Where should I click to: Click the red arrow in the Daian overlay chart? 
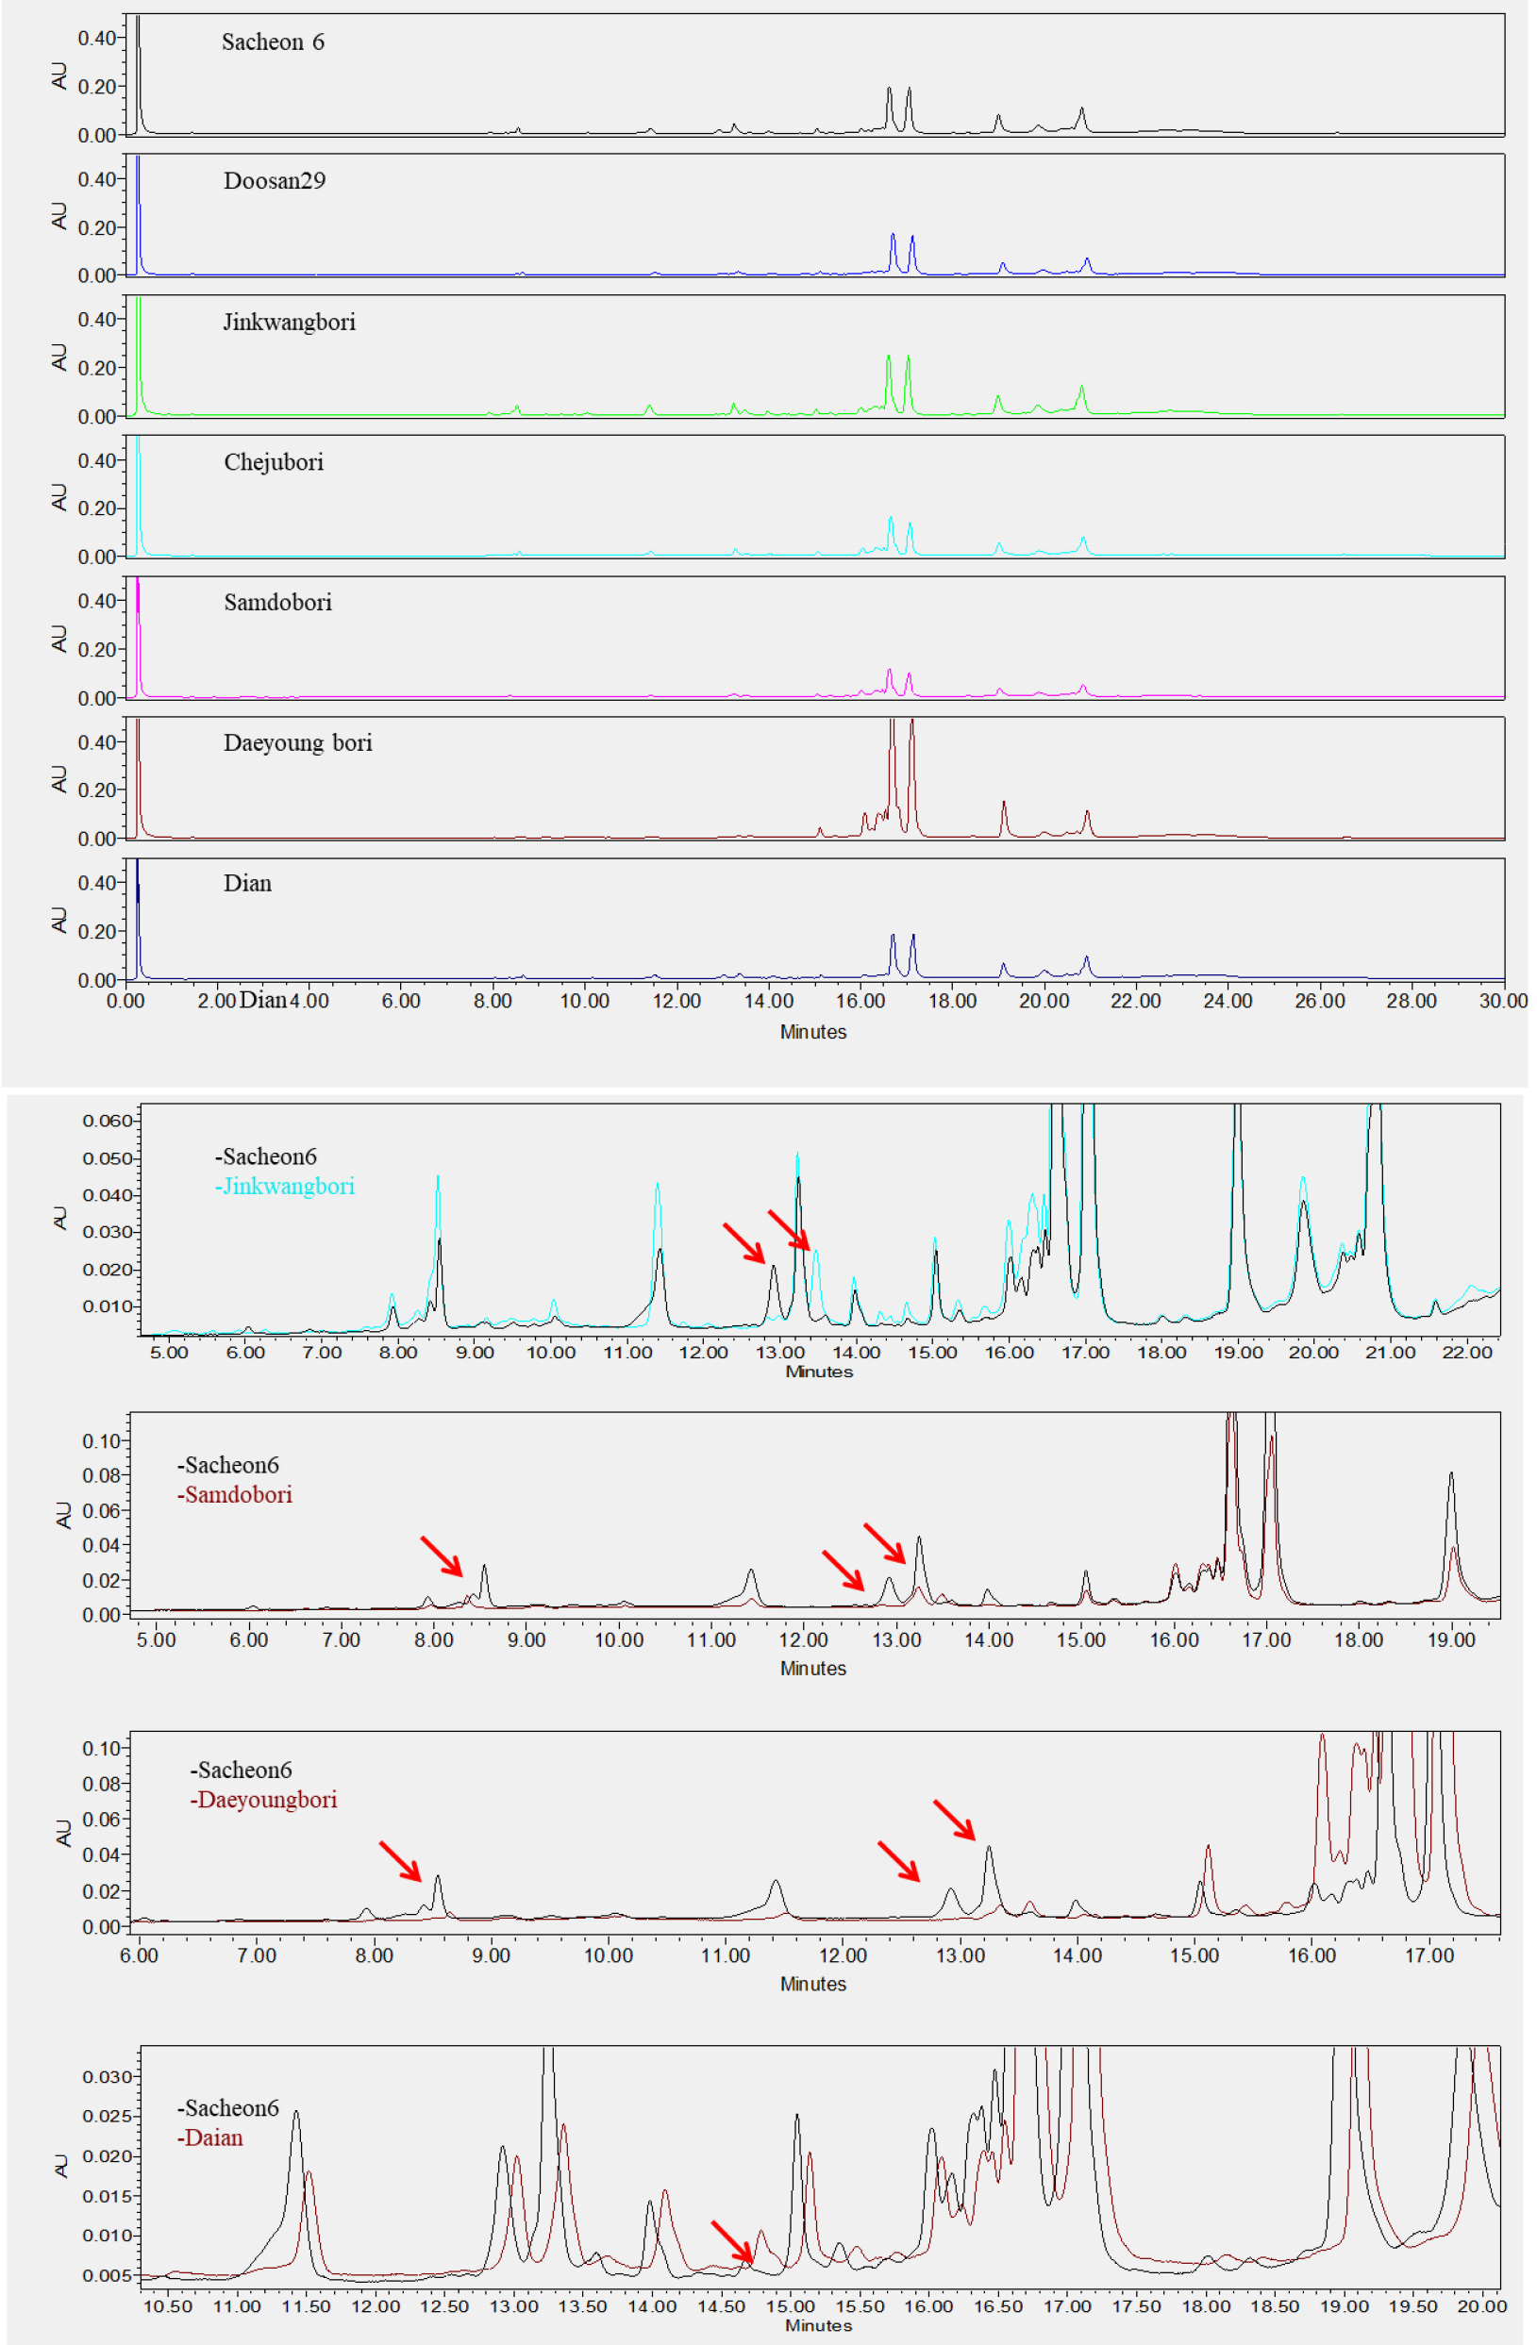732,2240
